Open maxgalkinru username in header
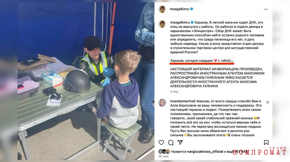 pyautogui.click(x=179, y=9)
